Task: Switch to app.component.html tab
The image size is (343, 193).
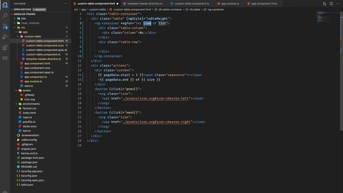Action: (264, 4)
